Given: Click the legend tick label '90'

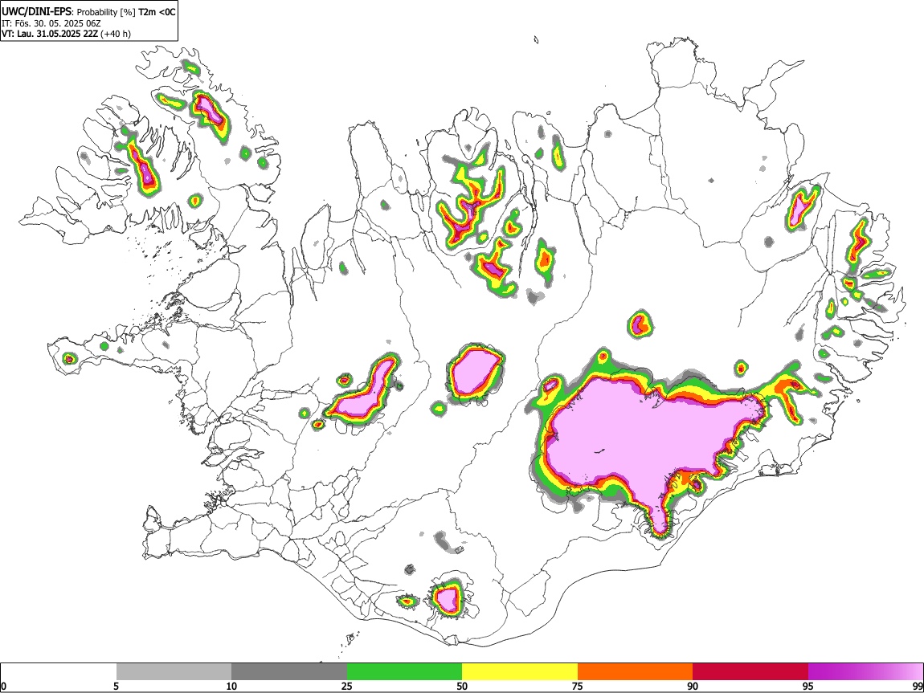Looking at the screenshot, I should pos(693,686).
